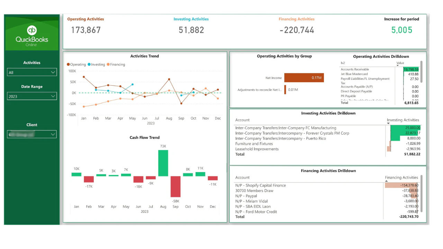443x249 pixels.
Task: Click the Activities filter chevron
Action: [x=53, y=72]
